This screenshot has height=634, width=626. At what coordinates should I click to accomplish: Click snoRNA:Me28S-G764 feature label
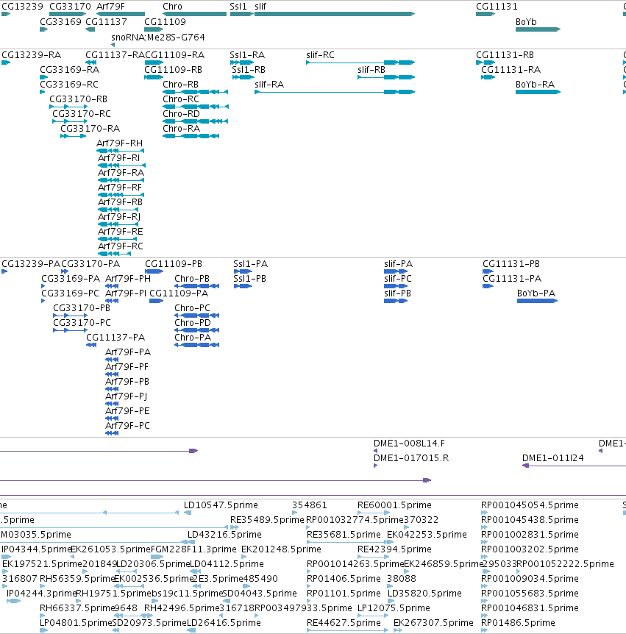[158, 38]
